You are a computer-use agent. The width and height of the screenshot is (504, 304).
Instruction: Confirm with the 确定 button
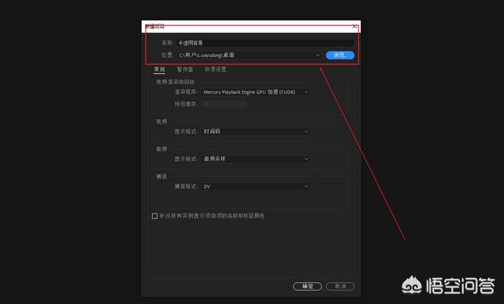tap(307, 286)
